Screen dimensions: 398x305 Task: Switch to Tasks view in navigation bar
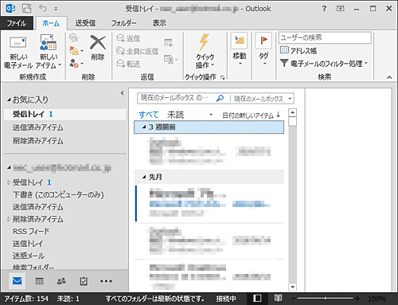tap(84, 281)
